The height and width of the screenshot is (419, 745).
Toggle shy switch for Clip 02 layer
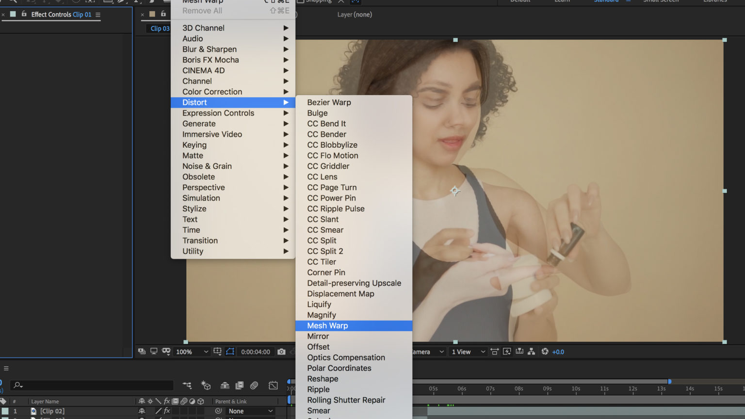142,411
